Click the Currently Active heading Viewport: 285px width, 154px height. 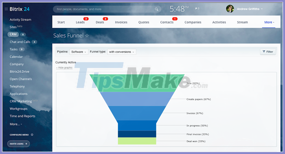coord(66,62)
